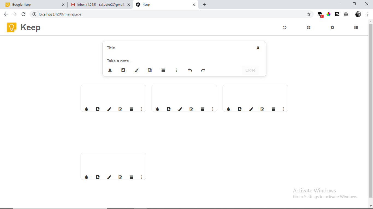Focus the Title field of new note

coord(179,48)
